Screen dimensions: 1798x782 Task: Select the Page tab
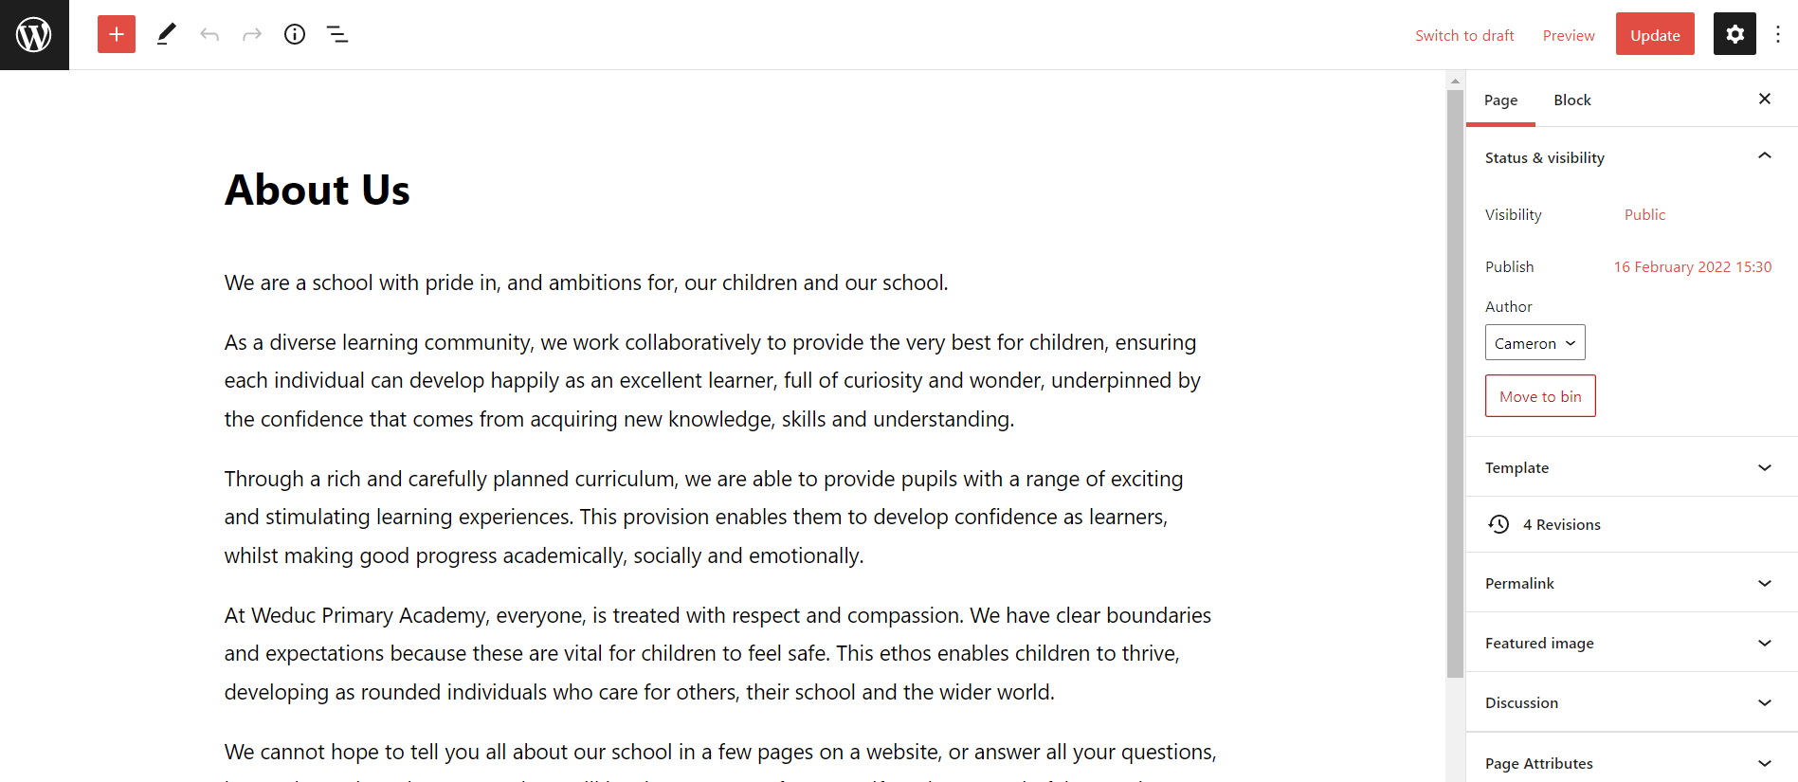pos(1500,100)
